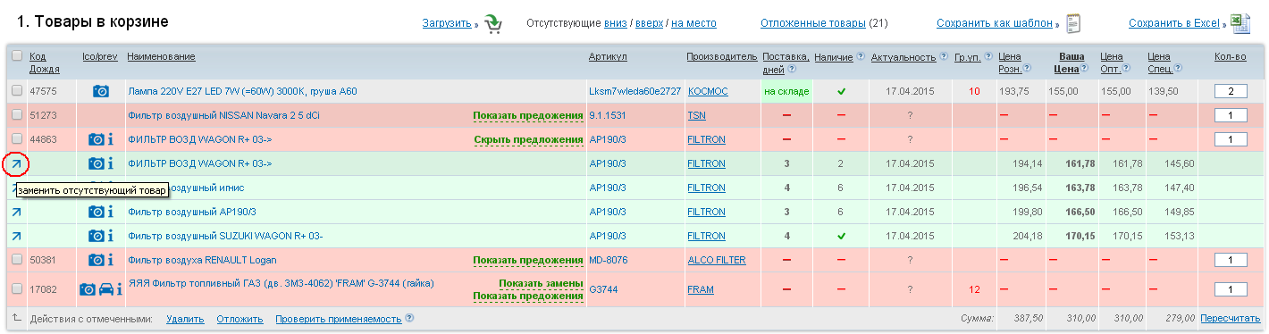
Task: Click replace arrow for Фильтр воздушный SUZUKI WAGON
Action: (17, 236)
